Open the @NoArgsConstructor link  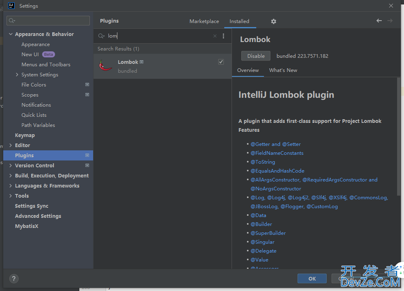tap(276, 189)
